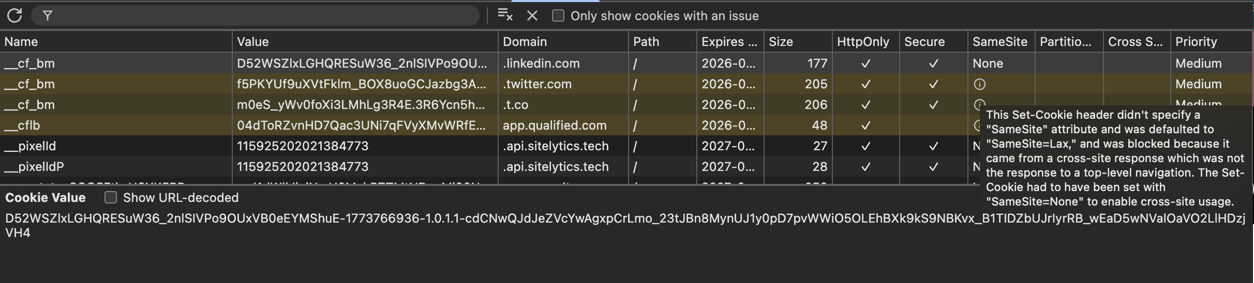This screenshot has height=283, width=1254.
Task: Click the delete selected cookie X icon
Action: [532, 15]
